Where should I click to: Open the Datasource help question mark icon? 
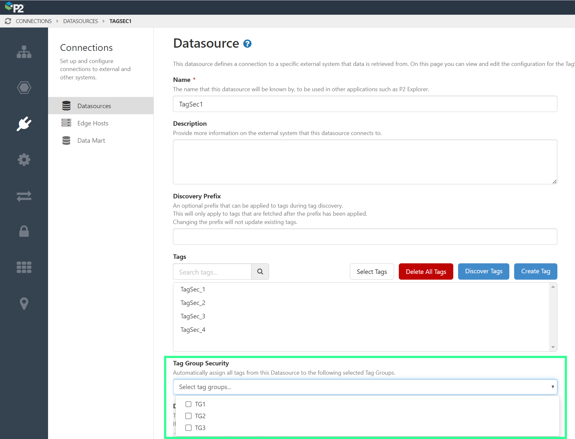(x=247, y=44)
